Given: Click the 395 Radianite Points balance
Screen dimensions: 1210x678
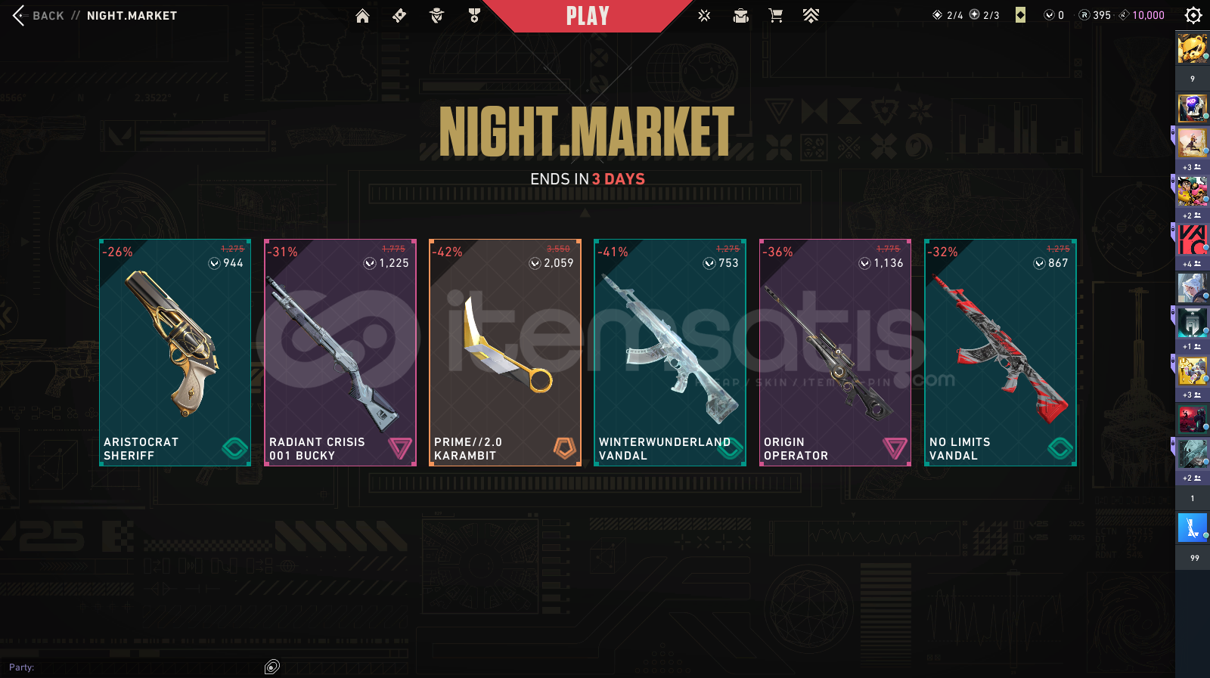Looking at the screenshot, I should click(1095, 15).
